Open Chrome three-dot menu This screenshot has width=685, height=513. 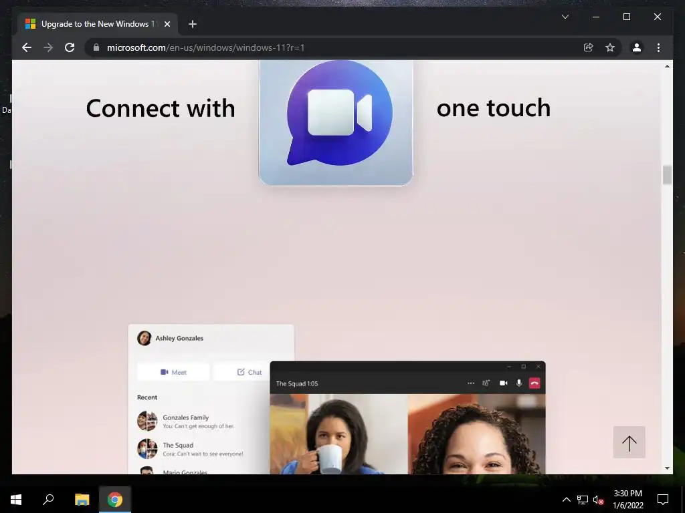658,47
